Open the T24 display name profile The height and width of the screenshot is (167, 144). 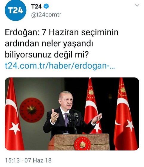[36, 6]
